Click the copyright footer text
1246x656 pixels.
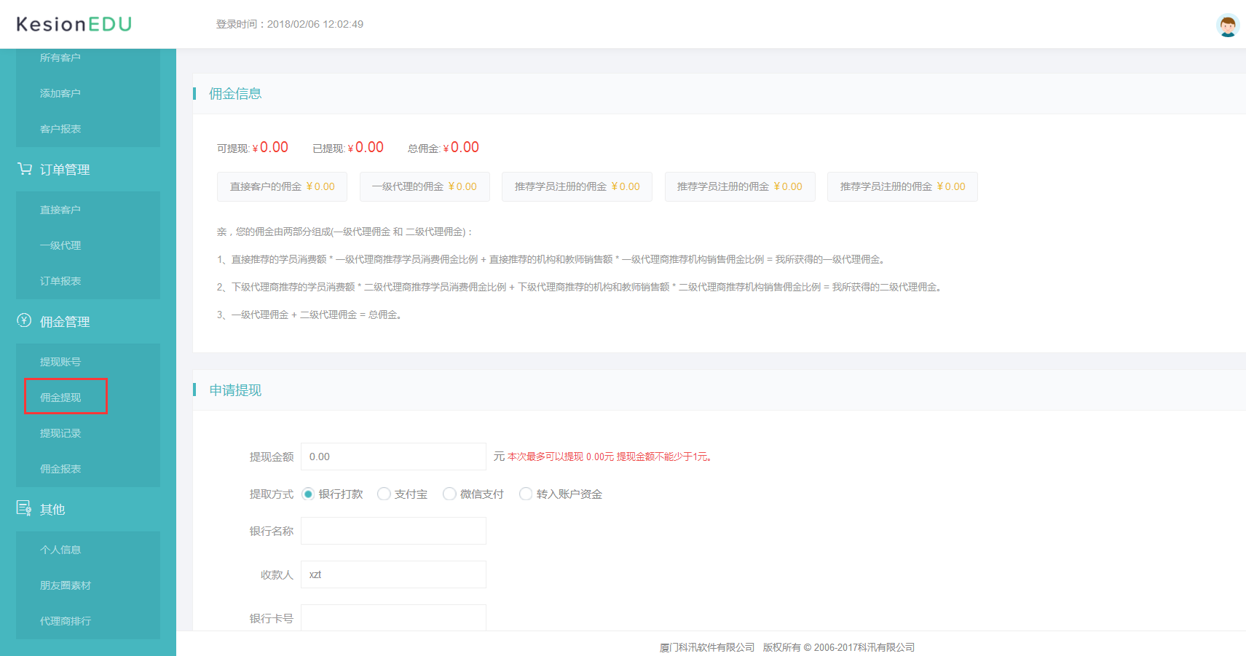(786, 647)
